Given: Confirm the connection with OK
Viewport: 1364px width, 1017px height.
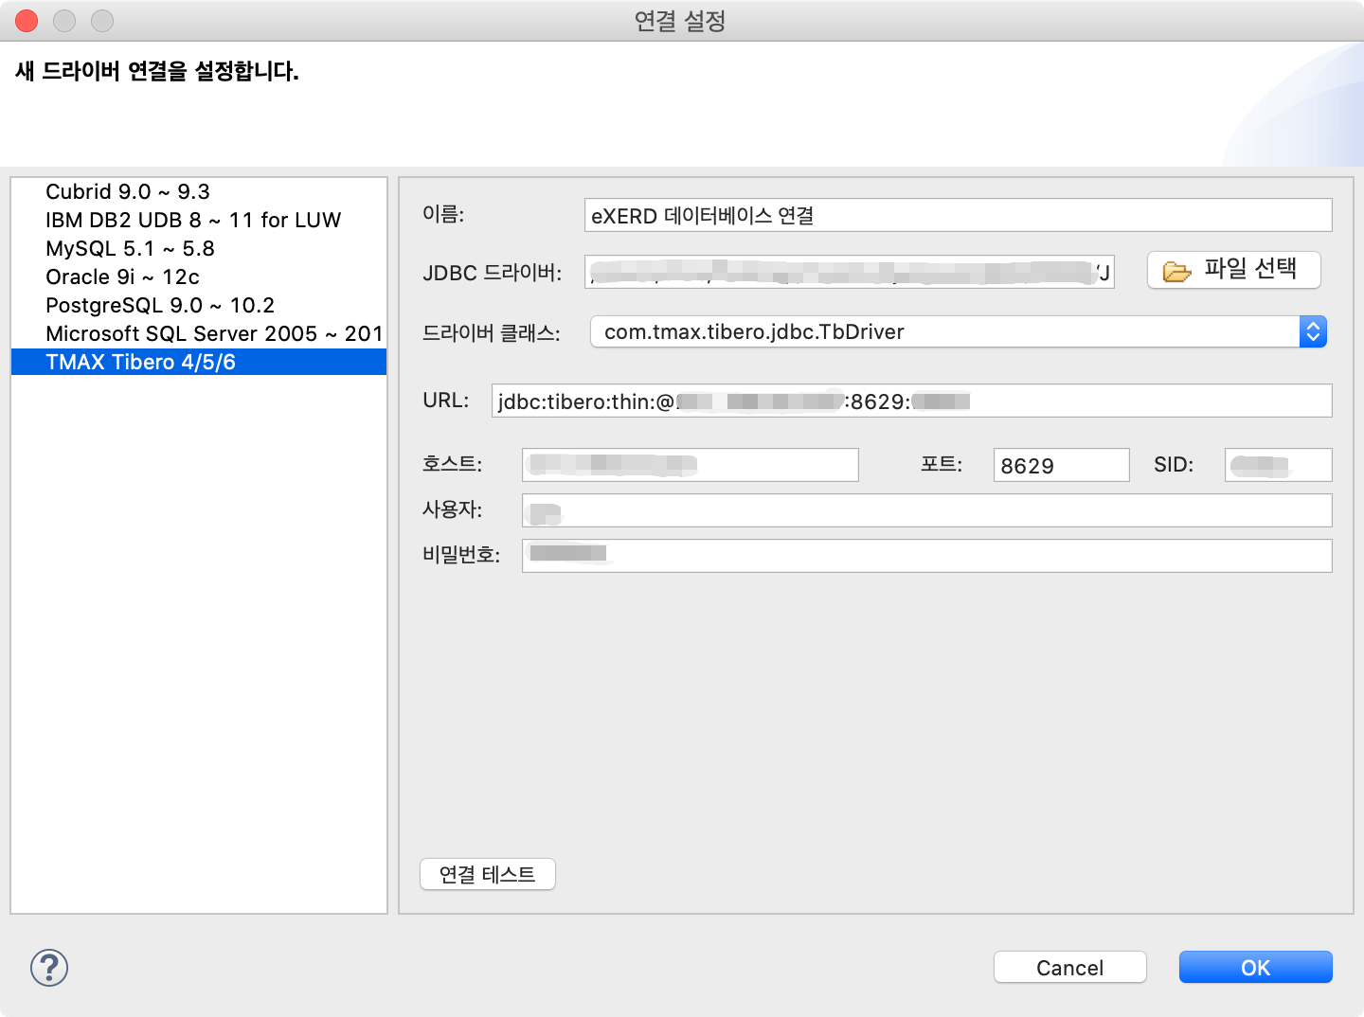Looking at the screenshot, I should coord(1256,967).
